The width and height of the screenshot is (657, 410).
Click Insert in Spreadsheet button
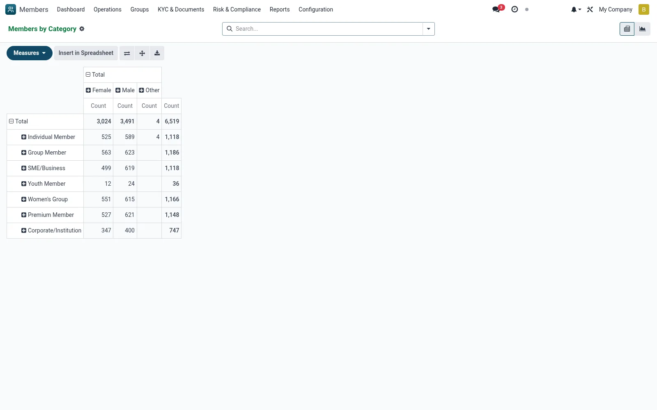86,53
